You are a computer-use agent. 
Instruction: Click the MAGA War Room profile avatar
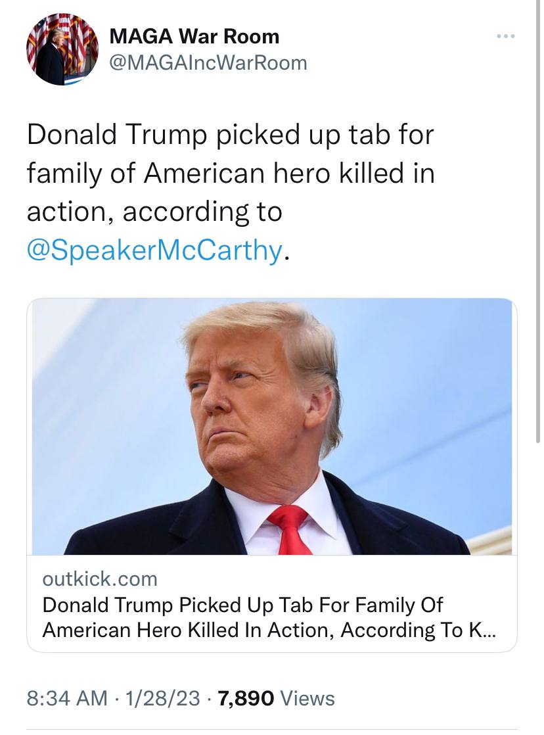click(62, 50)
